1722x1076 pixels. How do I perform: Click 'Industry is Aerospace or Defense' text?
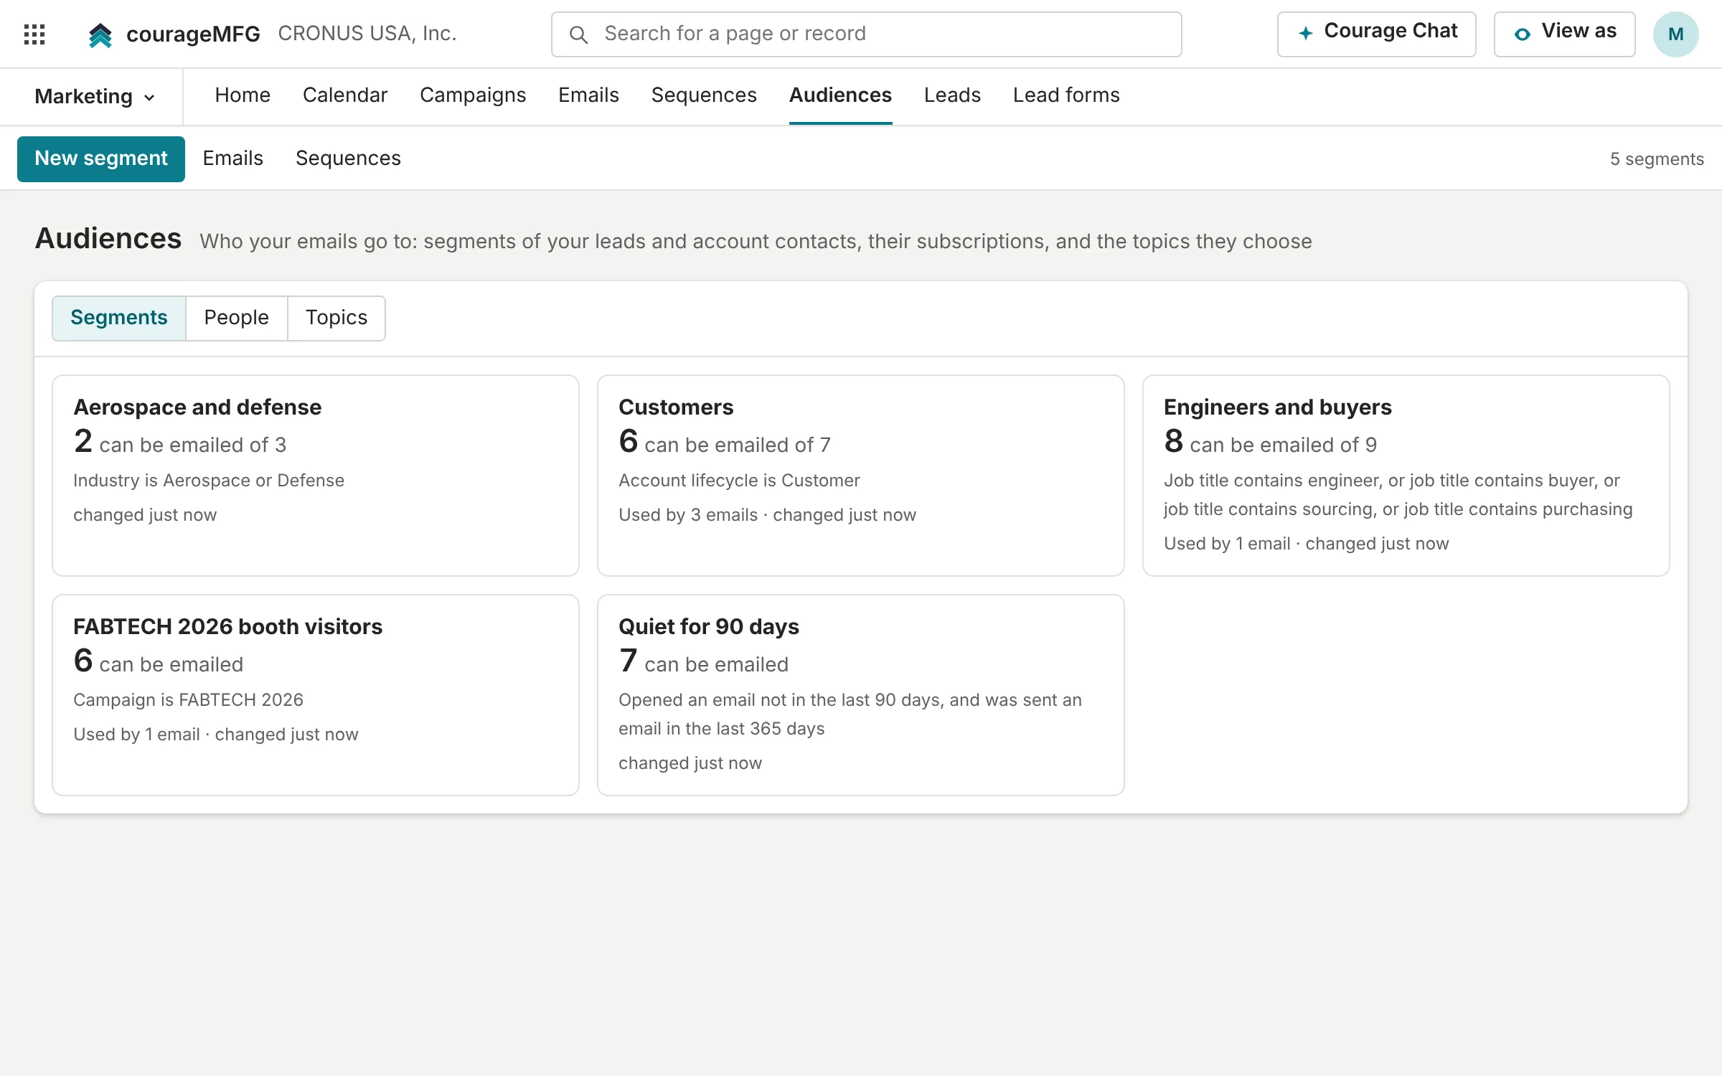pos(209,481)
